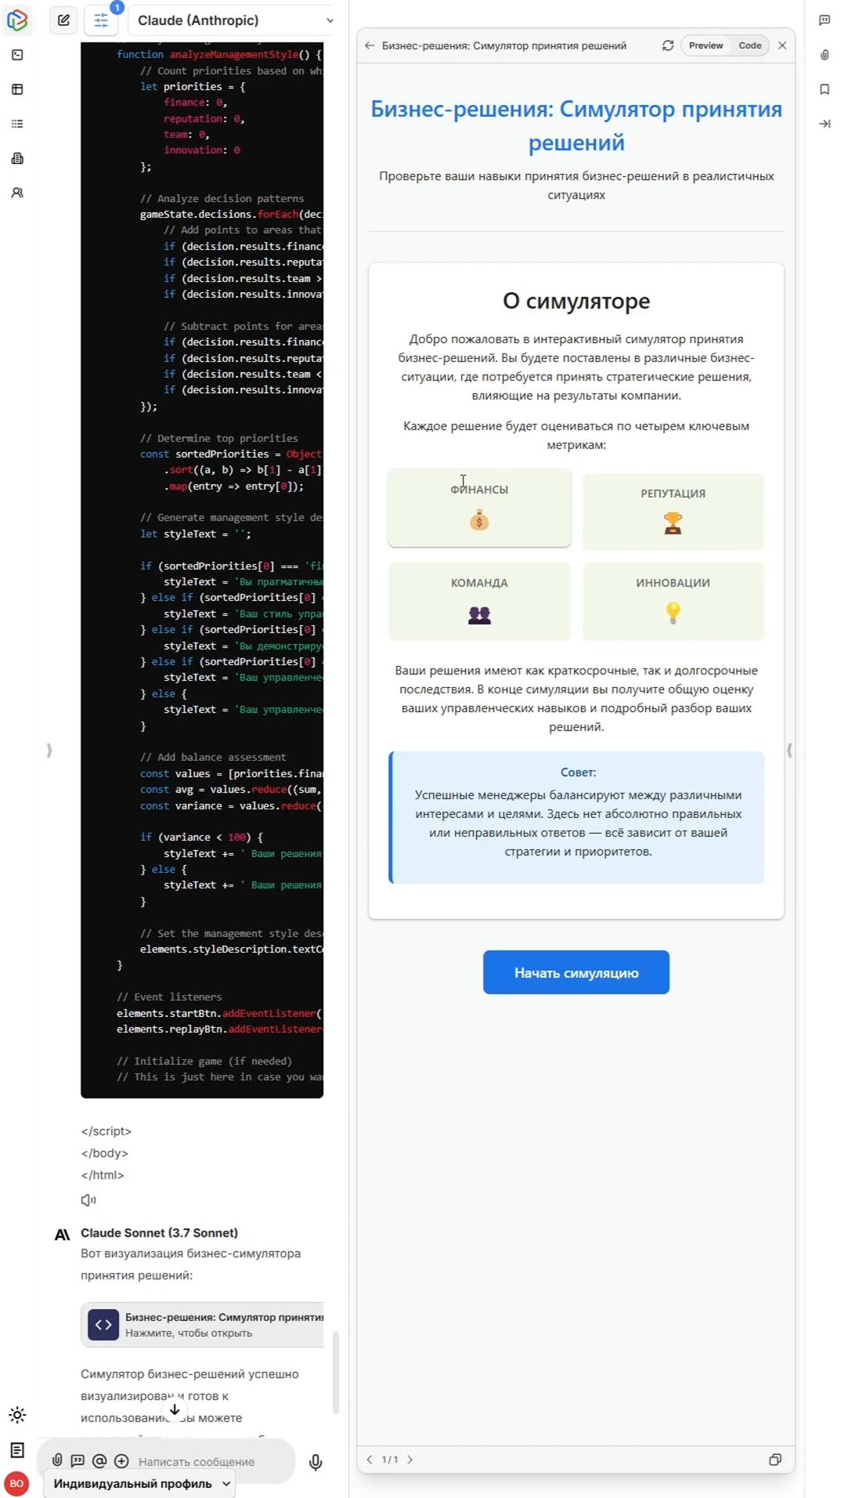841x1498 pixels.
Task: Click the BO user avatar
Action: coord(16,1483)
